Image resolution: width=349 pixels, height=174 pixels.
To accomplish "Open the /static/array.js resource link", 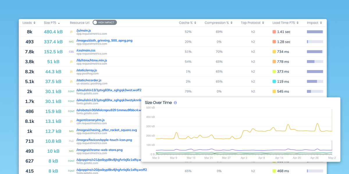I will pos(87,70).
